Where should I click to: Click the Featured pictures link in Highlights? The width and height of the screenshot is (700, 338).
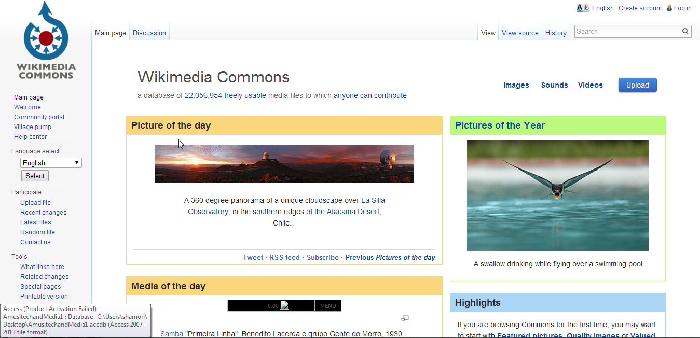(x=530, y=335)
